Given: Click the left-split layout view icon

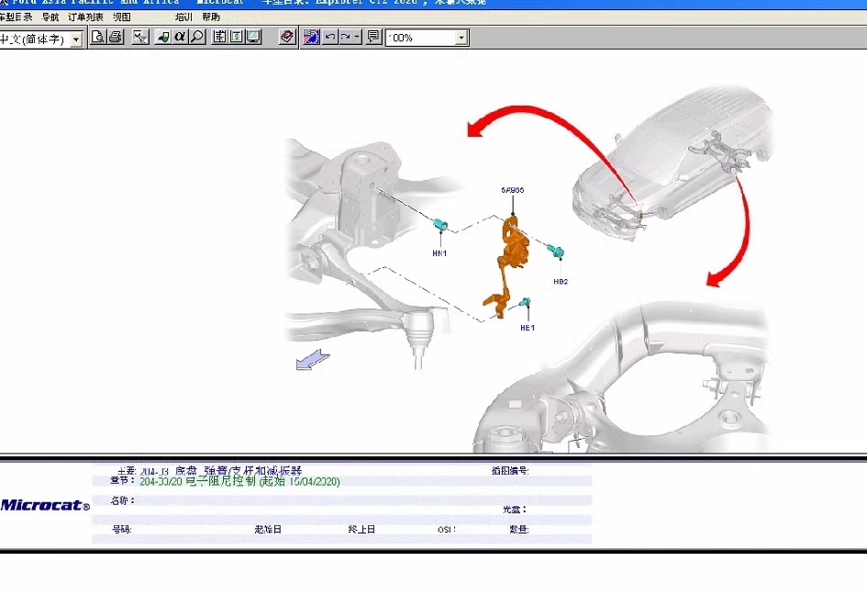Looking at the screenshot, I should [x=219, y=38].
